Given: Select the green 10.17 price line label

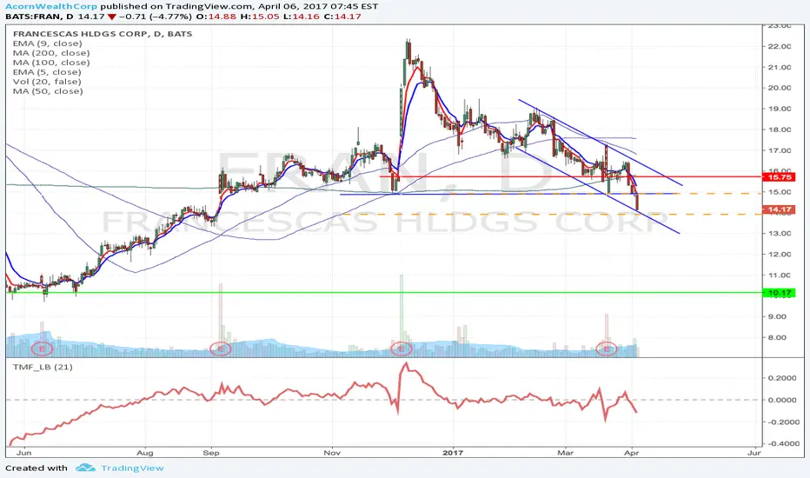Looking at the screenshot, I should click(x=780, y=293).
